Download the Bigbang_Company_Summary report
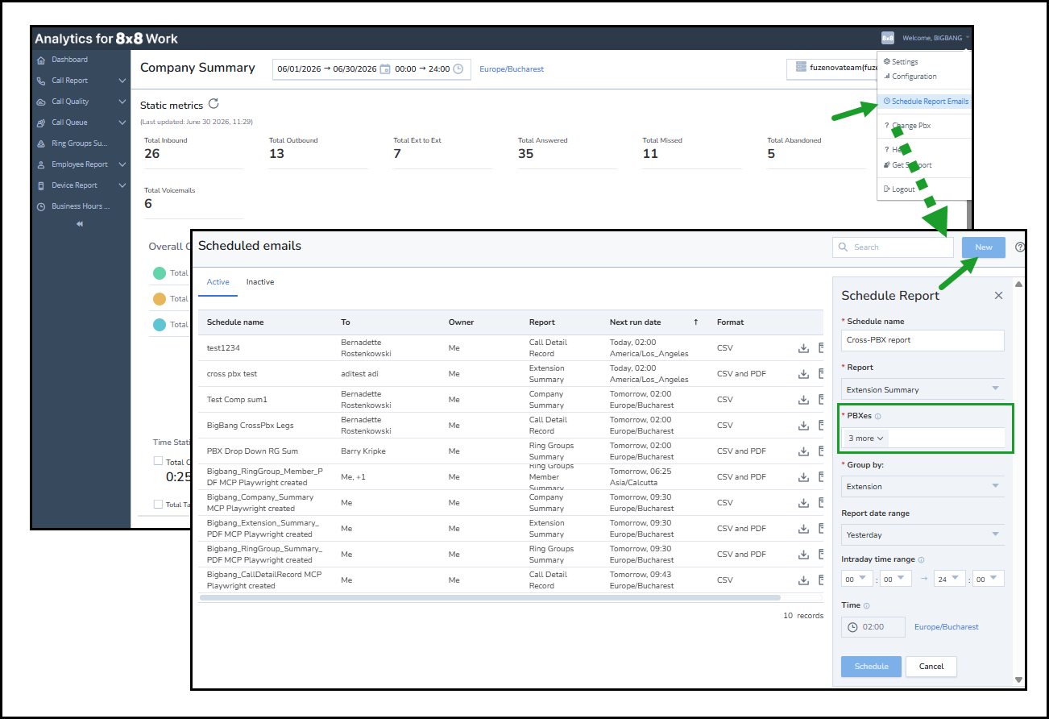1049x719 pixels. [x=803, y=503]
